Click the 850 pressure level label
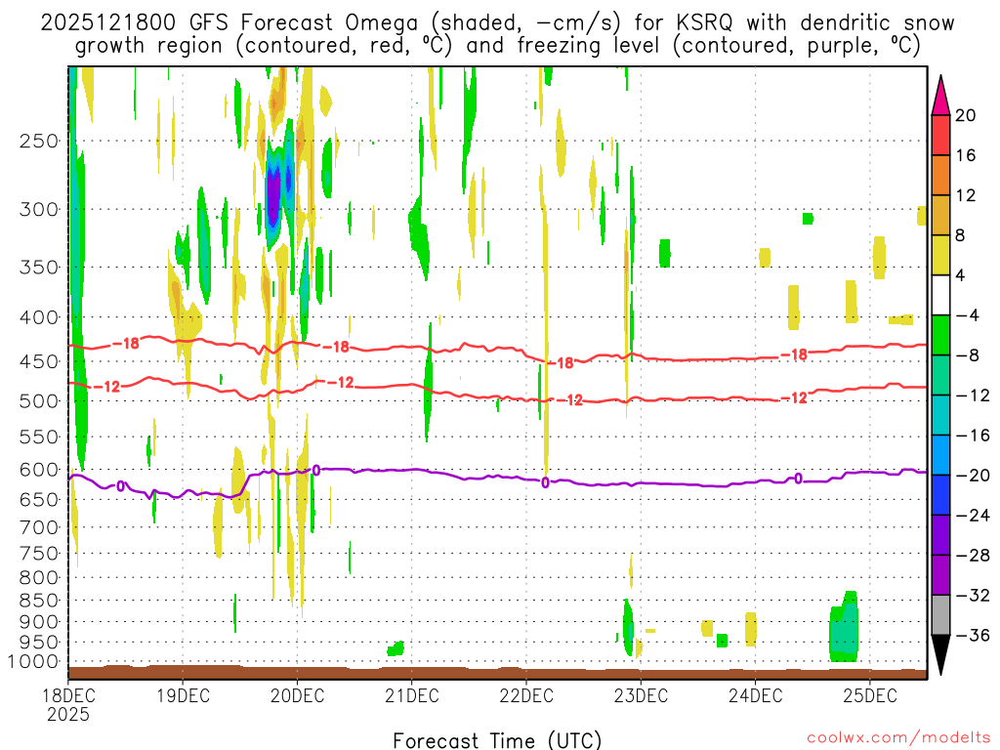 (39, 601)
